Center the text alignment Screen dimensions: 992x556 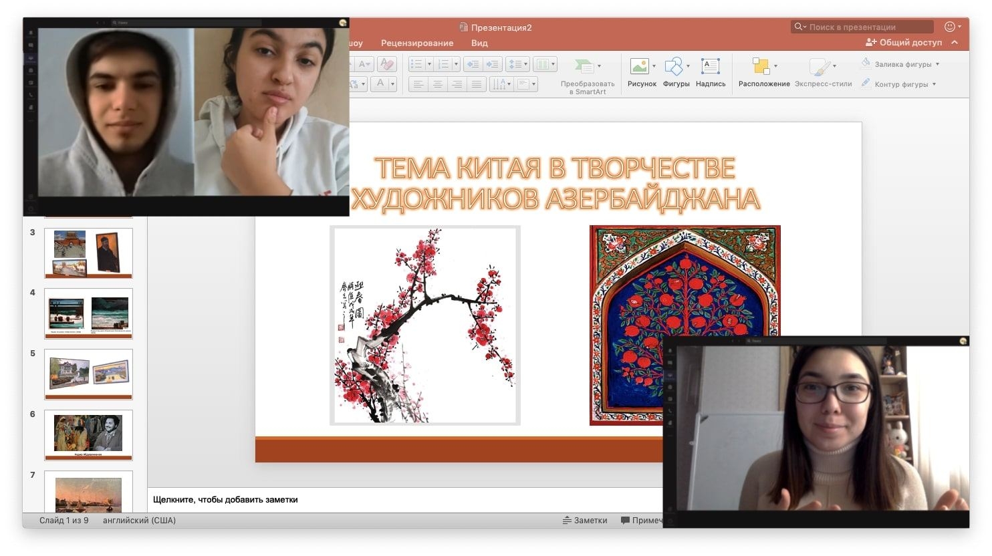click(438, 84)
